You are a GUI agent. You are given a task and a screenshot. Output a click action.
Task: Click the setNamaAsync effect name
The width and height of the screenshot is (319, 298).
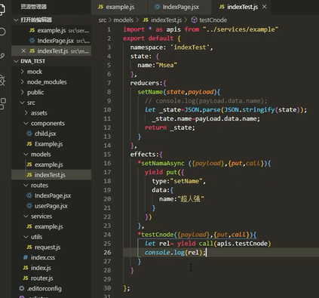coord(163,164)
